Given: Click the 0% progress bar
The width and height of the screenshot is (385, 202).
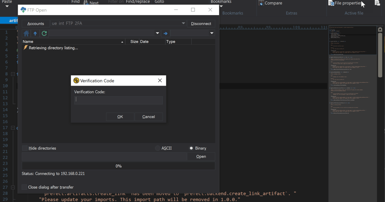Looking at the screenshot, I should point(118,166).
